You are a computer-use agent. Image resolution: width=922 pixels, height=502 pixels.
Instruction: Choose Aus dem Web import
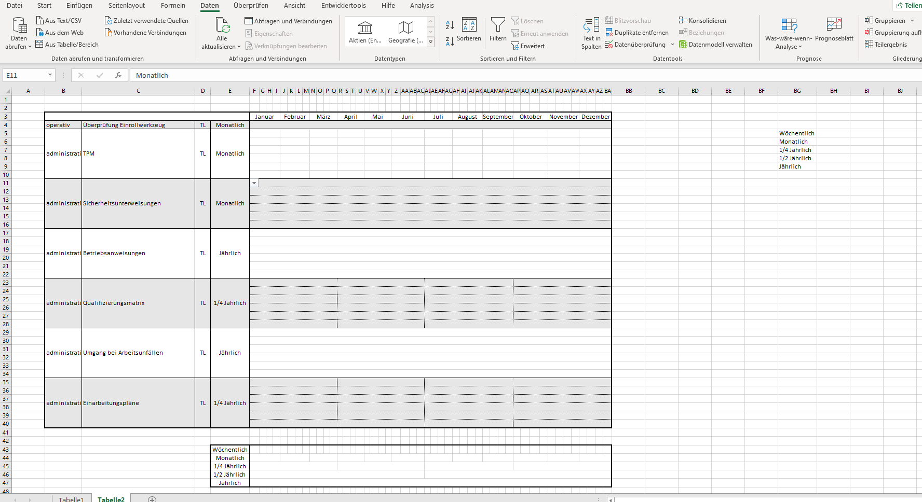[x=60, y=33]
